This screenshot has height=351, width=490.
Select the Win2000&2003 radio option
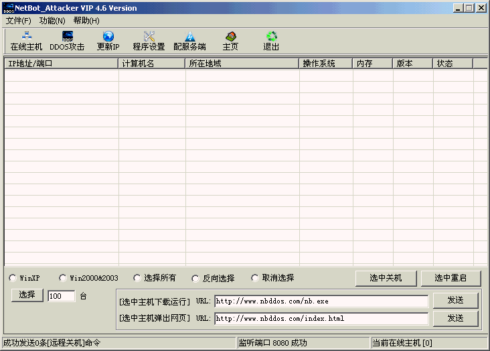(x=63, y=278)
